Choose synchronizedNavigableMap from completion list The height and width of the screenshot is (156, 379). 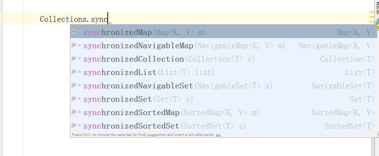coord(224,45)
